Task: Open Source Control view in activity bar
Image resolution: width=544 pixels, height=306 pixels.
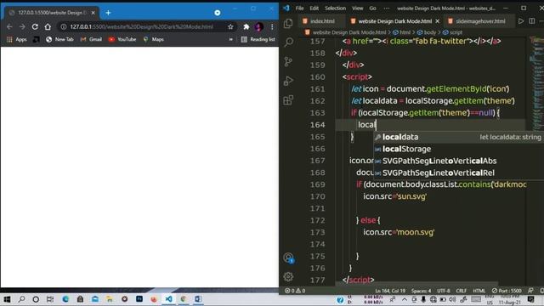Action: coord(288,62)
